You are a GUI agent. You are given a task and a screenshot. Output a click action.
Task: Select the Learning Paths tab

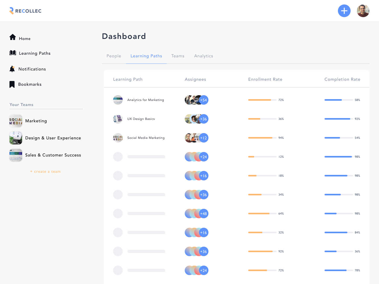(x=146, y=56)
